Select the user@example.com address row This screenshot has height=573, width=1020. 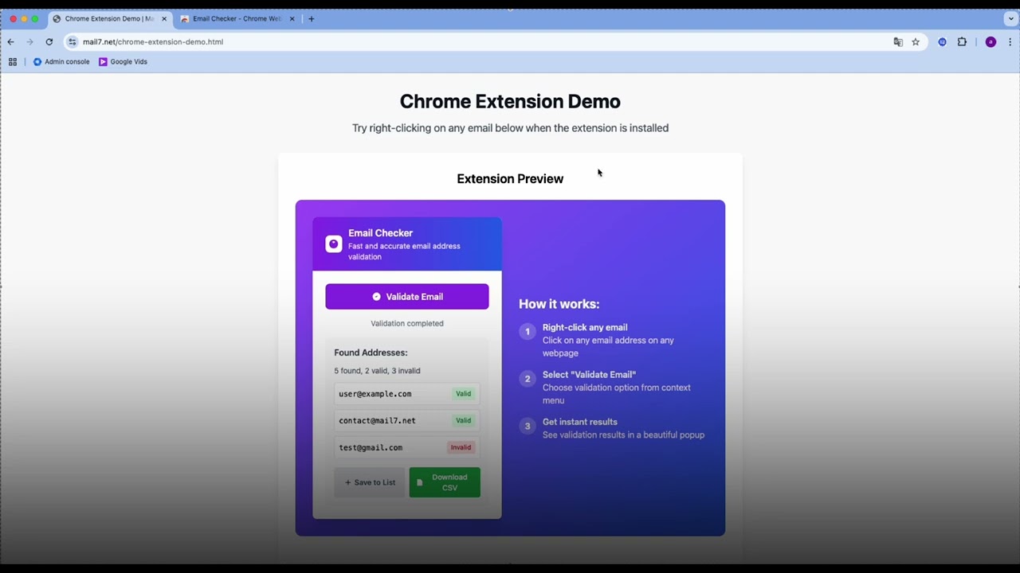(x=406, y=394)
